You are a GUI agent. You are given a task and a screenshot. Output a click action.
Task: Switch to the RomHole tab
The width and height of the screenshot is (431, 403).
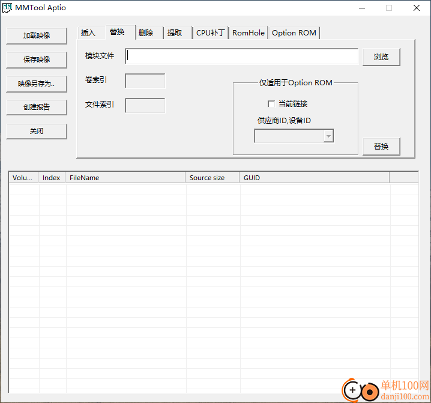249,33
